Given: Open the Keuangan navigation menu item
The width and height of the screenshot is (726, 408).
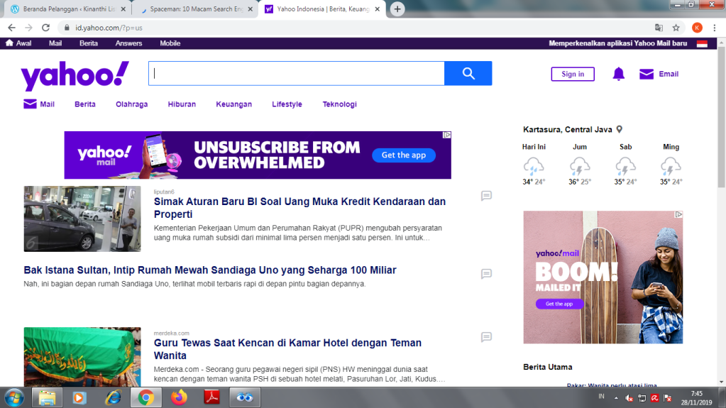Looking at the screenshot, I should coord(233,104).
